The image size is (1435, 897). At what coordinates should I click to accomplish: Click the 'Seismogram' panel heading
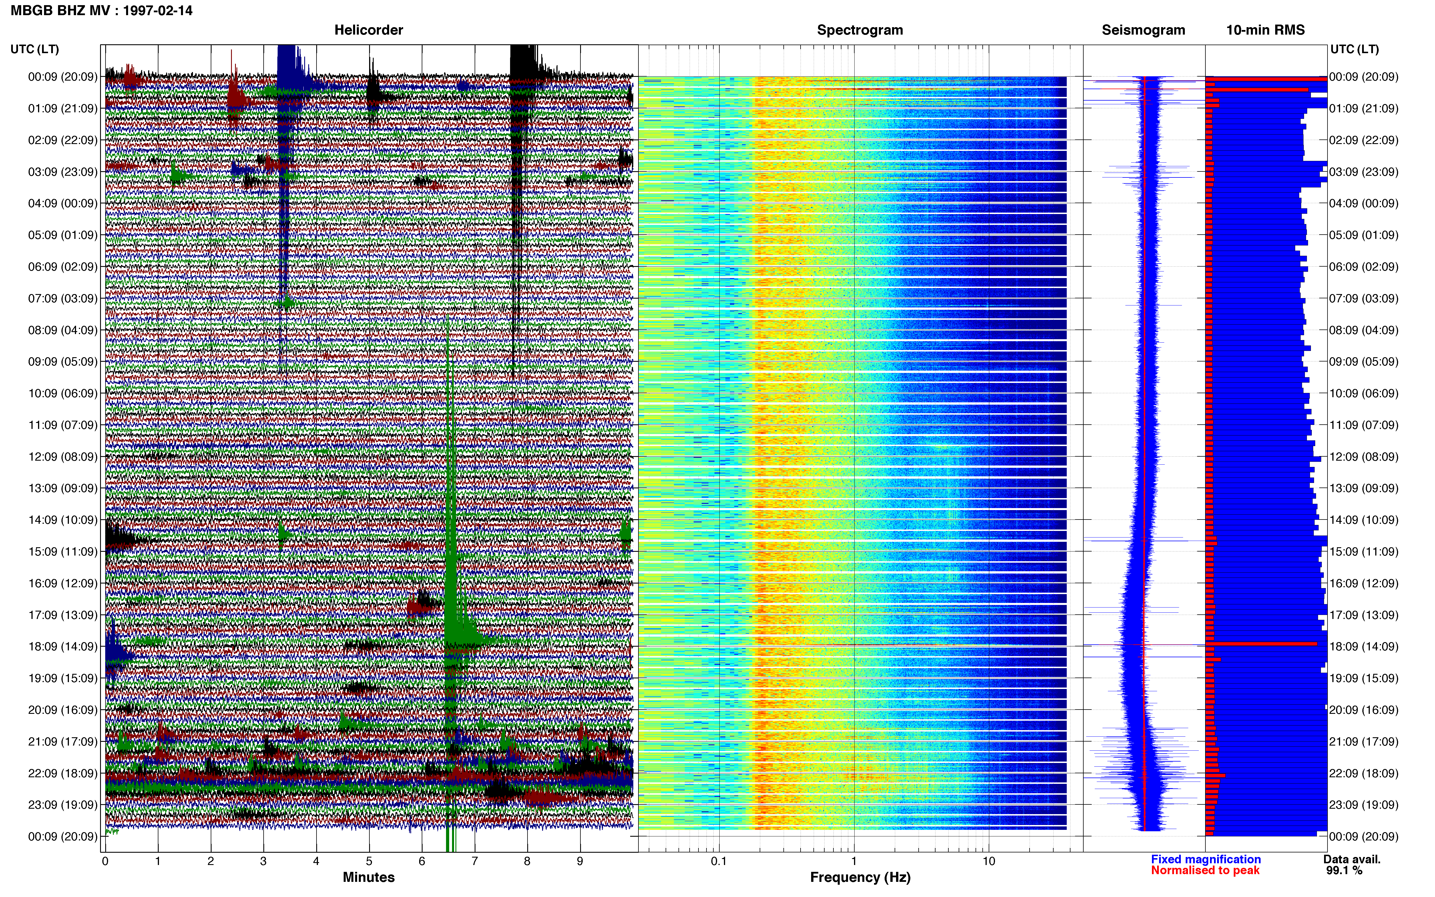1144,30
